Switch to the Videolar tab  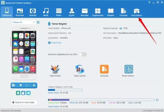tap(33, 12)
